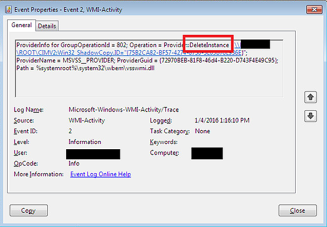The image size is (327, 227).
Task: Click the Close button at bottom
Action: coord(297,210)
